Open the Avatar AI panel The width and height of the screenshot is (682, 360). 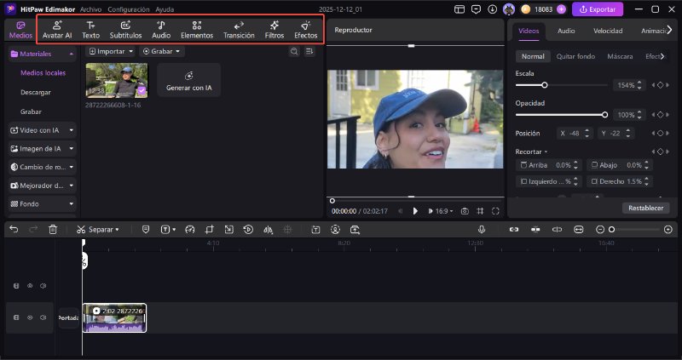coord(57,30)
